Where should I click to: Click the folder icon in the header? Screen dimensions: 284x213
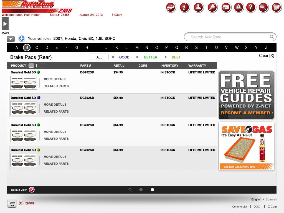(276, 7)
